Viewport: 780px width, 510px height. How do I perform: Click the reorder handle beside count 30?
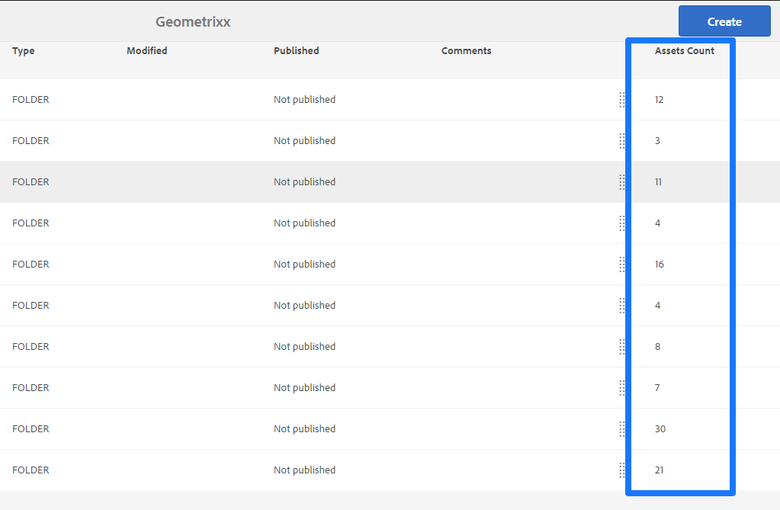point(622,429)
